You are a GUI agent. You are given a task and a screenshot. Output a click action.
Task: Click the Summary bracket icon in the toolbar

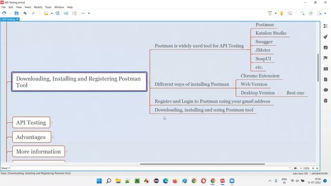coord(74,13)
